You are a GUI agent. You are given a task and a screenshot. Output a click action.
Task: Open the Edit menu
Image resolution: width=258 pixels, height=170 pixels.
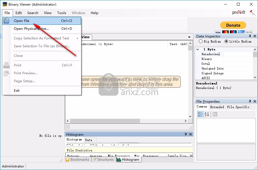(19, 13)
